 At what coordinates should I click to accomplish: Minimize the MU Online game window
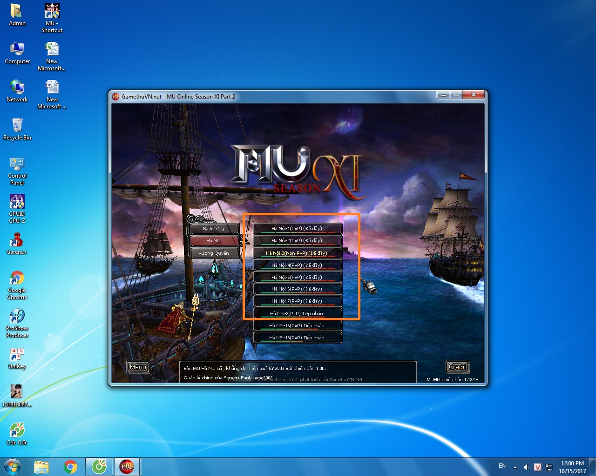pyautogui.click(x=444, y=95)
